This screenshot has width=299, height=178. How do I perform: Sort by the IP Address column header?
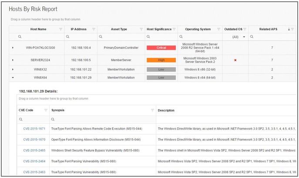[x=79, y=29]
